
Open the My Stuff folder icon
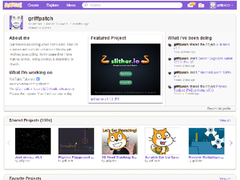pos(201,5)
